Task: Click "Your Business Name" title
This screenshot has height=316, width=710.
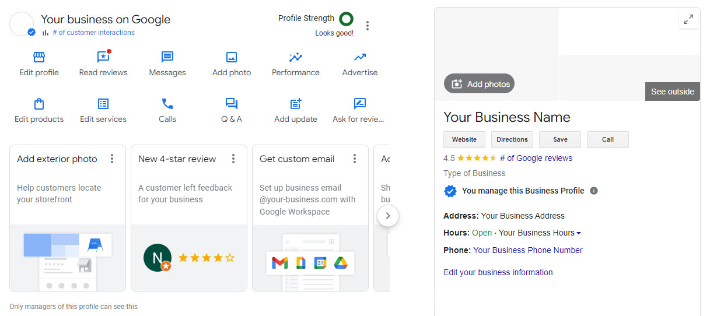Action: [x=507, y=117]
